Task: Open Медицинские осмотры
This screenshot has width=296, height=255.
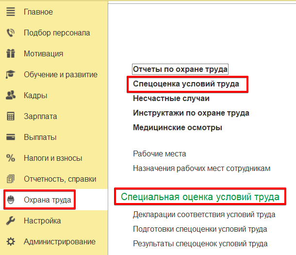Action: (x=178, y=127)
